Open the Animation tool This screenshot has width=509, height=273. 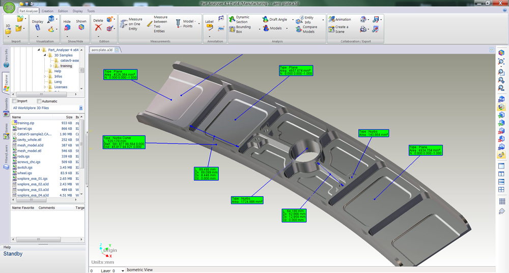(339, 19)
